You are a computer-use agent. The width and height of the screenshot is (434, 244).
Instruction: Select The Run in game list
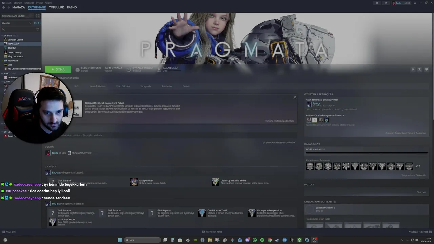[21, 48]
